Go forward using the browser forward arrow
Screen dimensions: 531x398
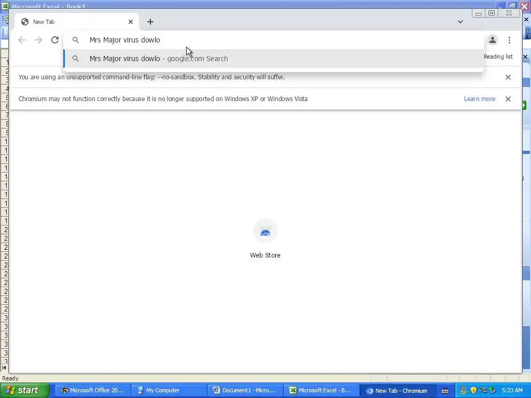[x=38, y=40]
